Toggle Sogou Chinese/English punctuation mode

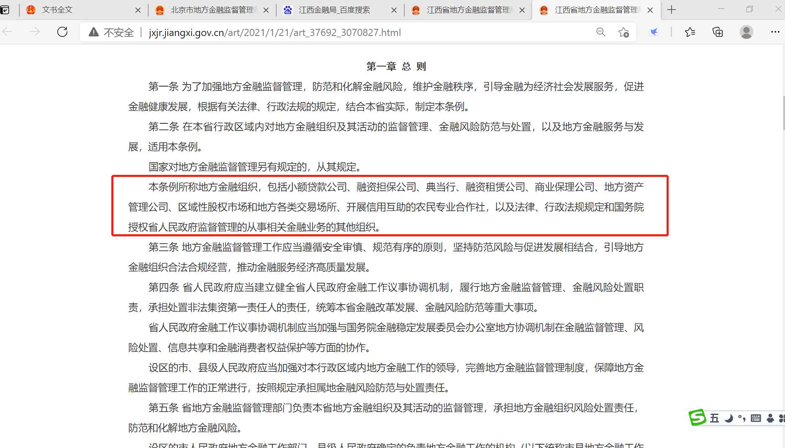point(742,418)
